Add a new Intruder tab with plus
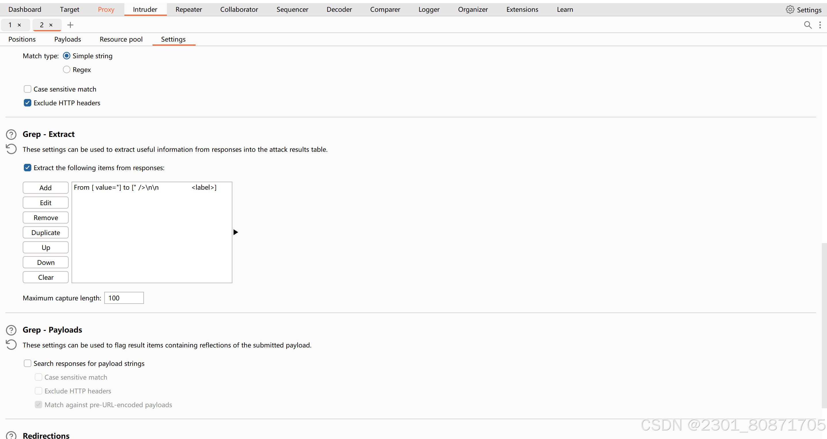This screenshot has height=439, width=827. [70, 25]
